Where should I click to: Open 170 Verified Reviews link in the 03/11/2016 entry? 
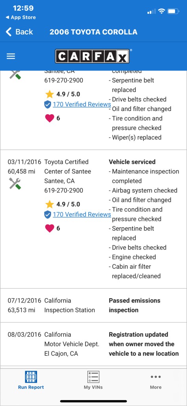82,214
